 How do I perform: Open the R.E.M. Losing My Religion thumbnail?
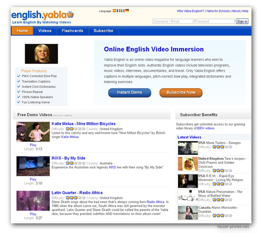coord(188,181)
